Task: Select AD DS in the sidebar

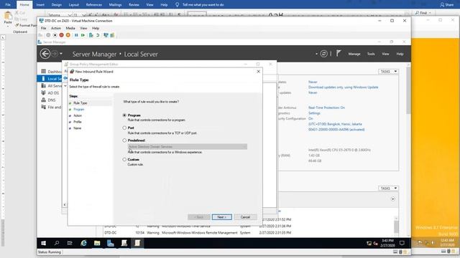Action: (50, 92)
